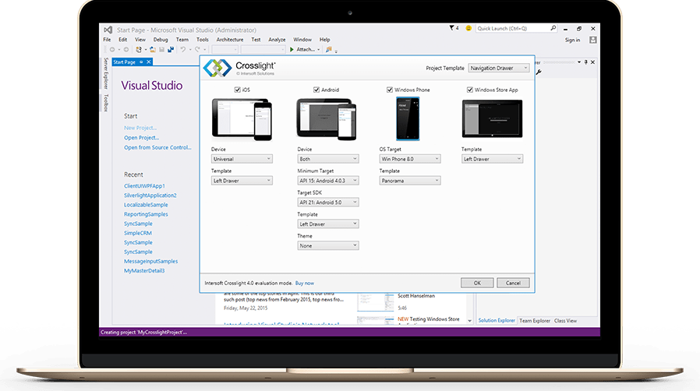
Task: Open the Solution Explorer window options arrow
Action: 579,62
